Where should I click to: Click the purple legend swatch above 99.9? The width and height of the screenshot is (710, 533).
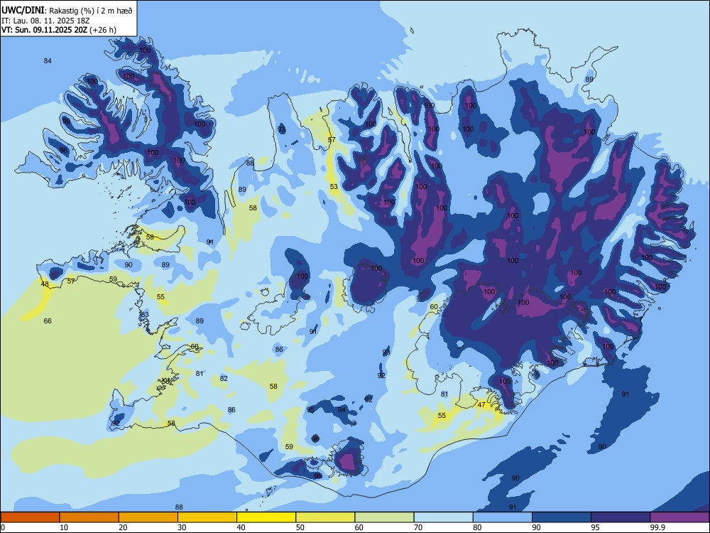(x=679, y=517)
